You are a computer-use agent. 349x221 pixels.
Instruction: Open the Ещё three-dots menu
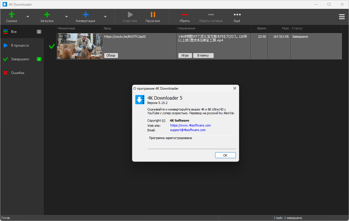click(x=237, y=17)
